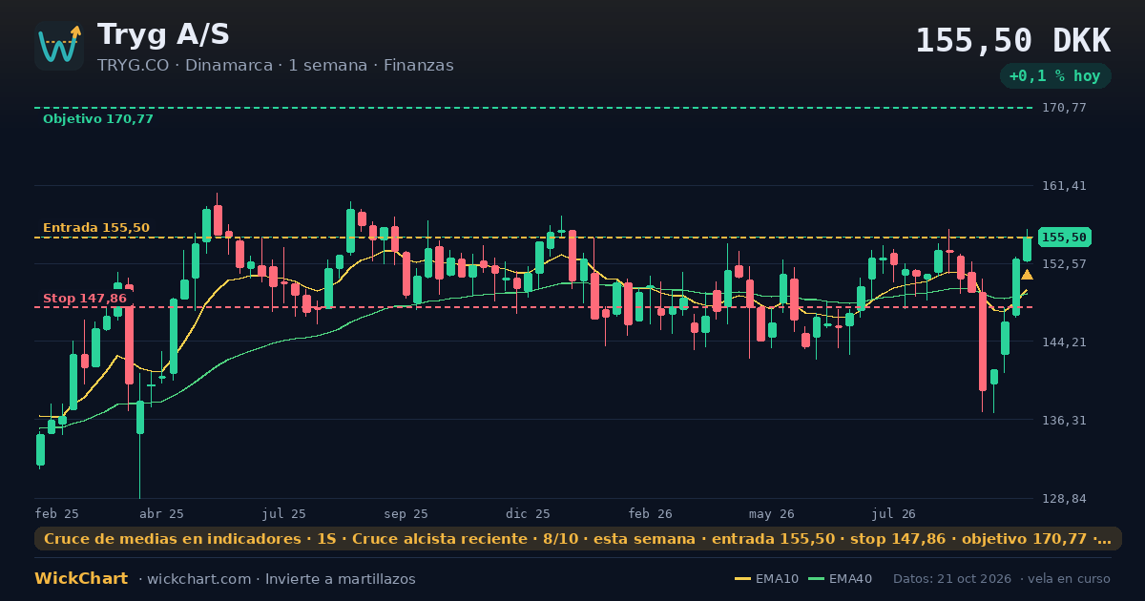Click the subtitle TRYG.CO · Dinamarca · 1 semana · Finanzas
1145x601 pixels.
pyautogui.click(x=275, y=66)
